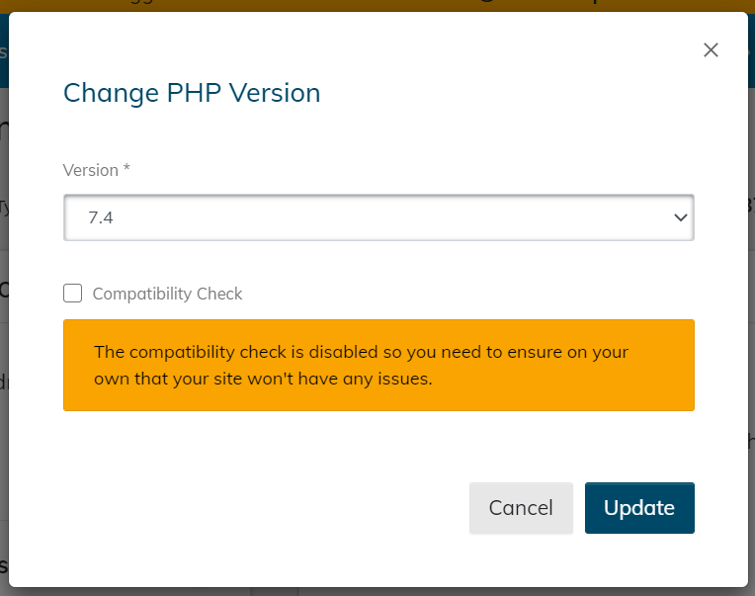Click the orange bar above the dialog

click(377, 5)
